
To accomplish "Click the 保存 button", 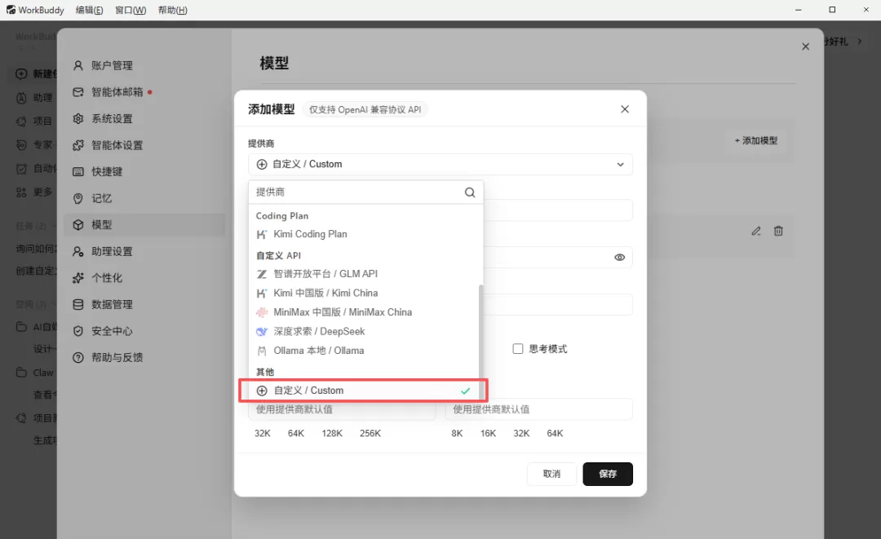I will 608,474.
